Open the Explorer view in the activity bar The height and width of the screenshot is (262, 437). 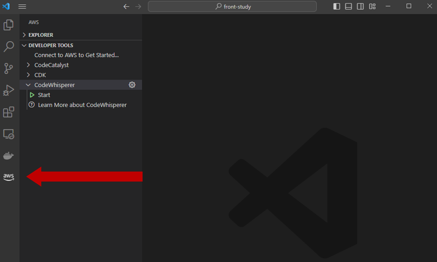pyautogui.click(x=8, y=25)
